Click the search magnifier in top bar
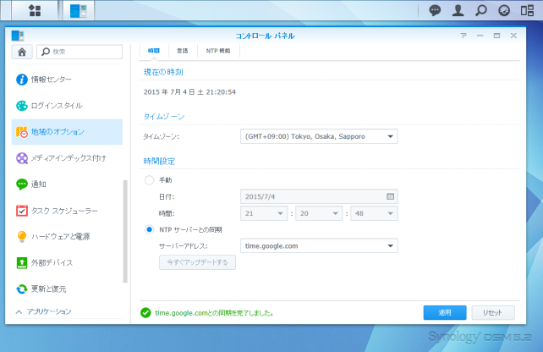Viewport: 543px width, 352px height. pyautogui.click(x=480, y=10)
